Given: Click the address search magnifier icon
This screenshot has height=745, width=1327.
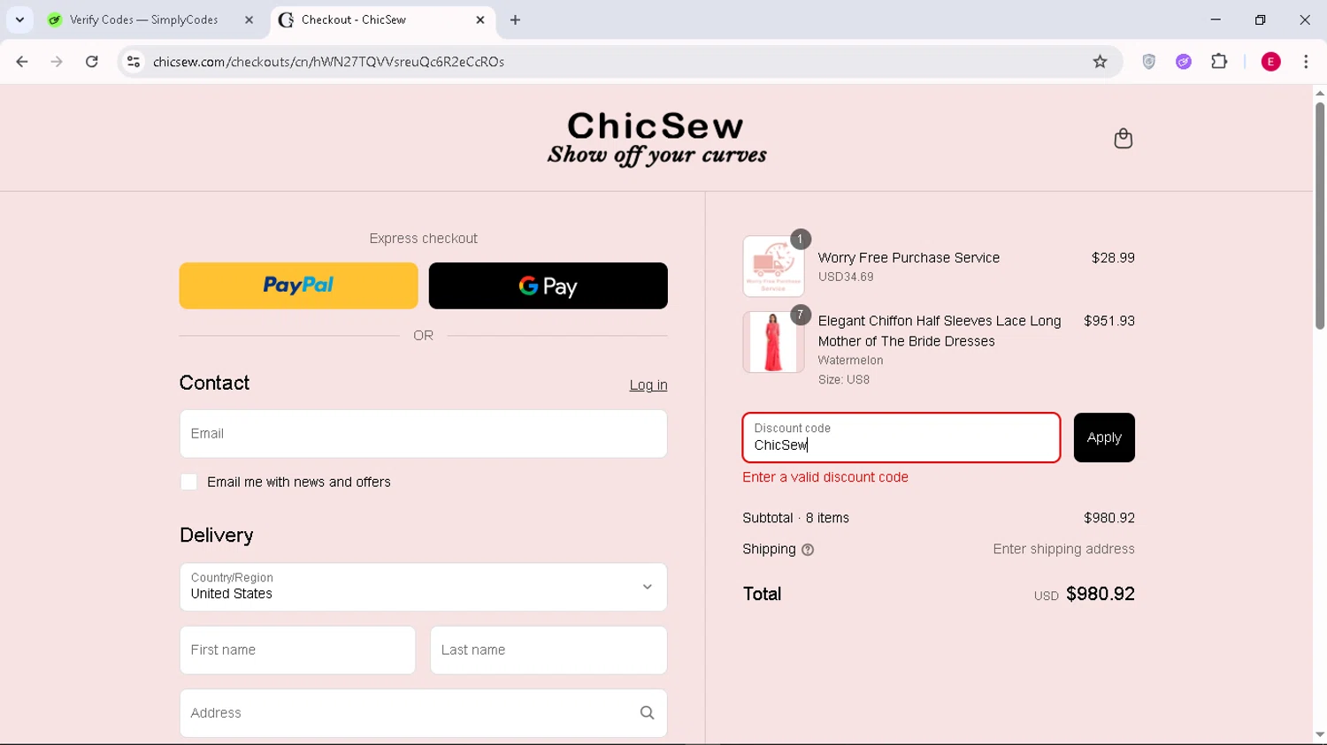Looking at the screenshot, I should pos(647,713).
